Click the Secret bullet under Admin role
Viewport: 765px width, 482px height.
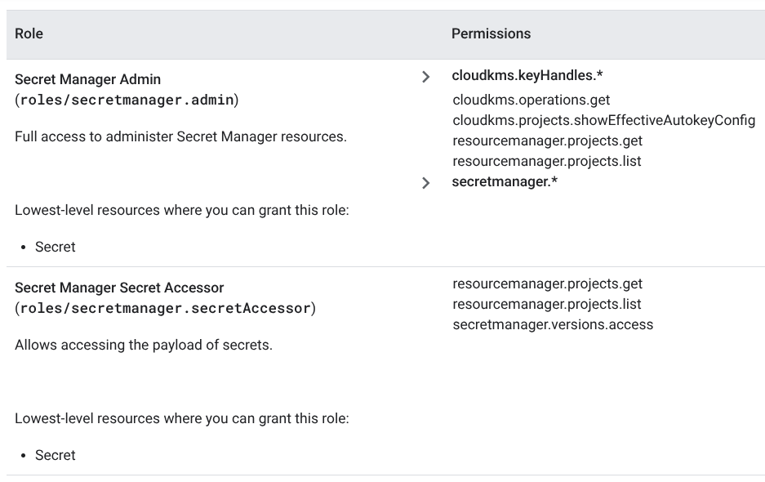[x=56, y=247]
